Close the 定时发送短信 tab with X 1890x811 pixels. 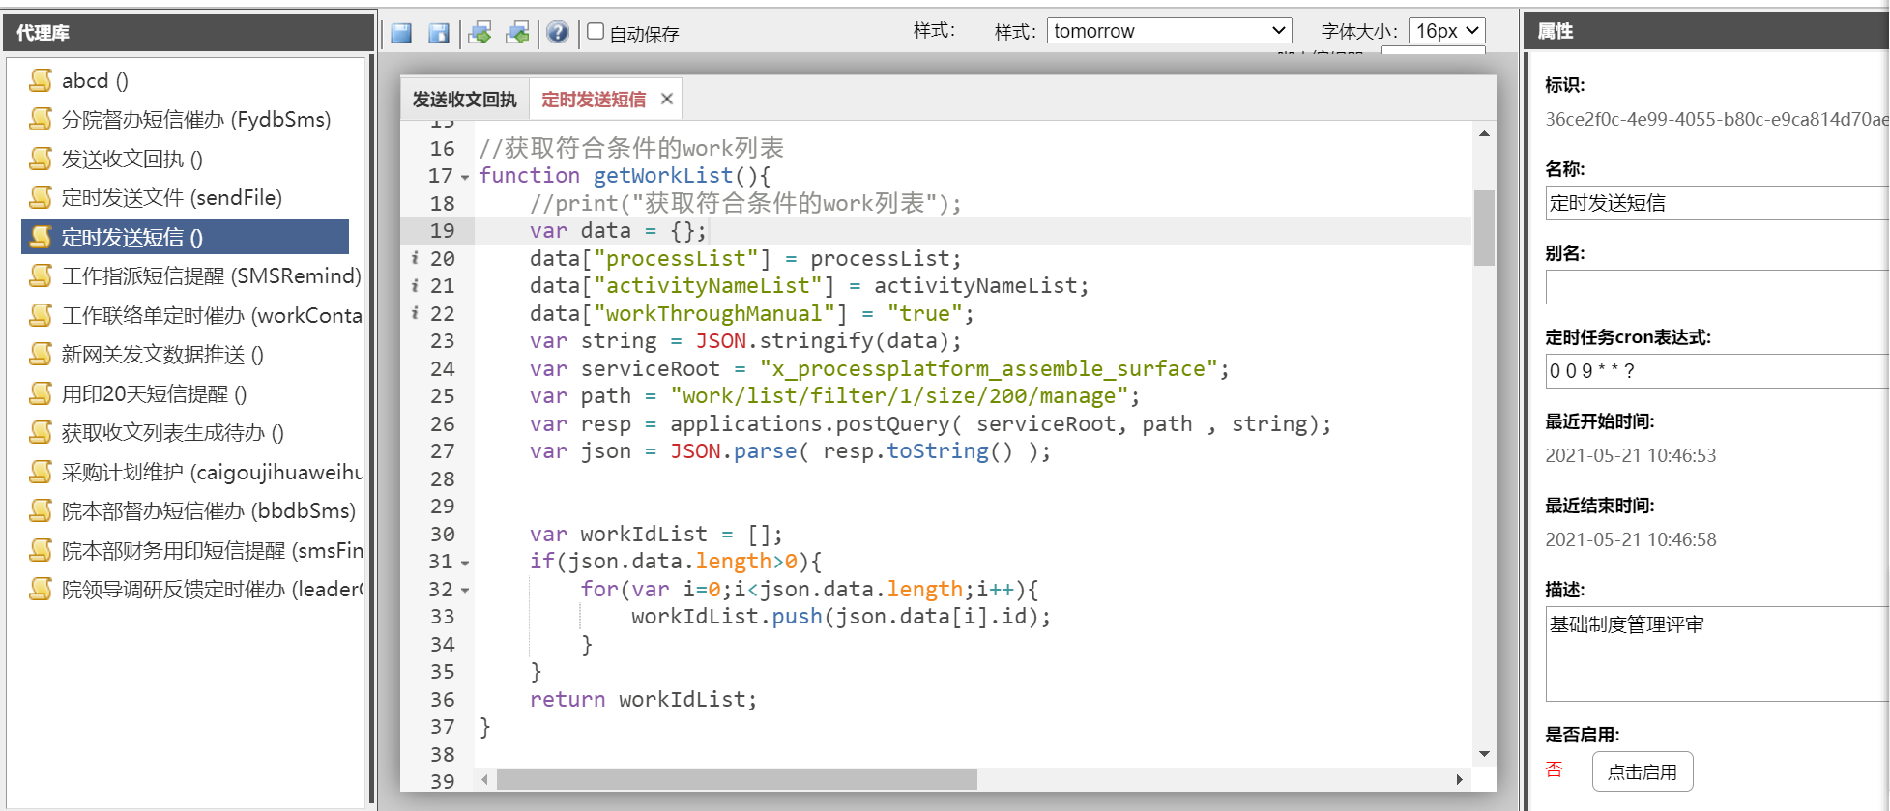(667, 99)
